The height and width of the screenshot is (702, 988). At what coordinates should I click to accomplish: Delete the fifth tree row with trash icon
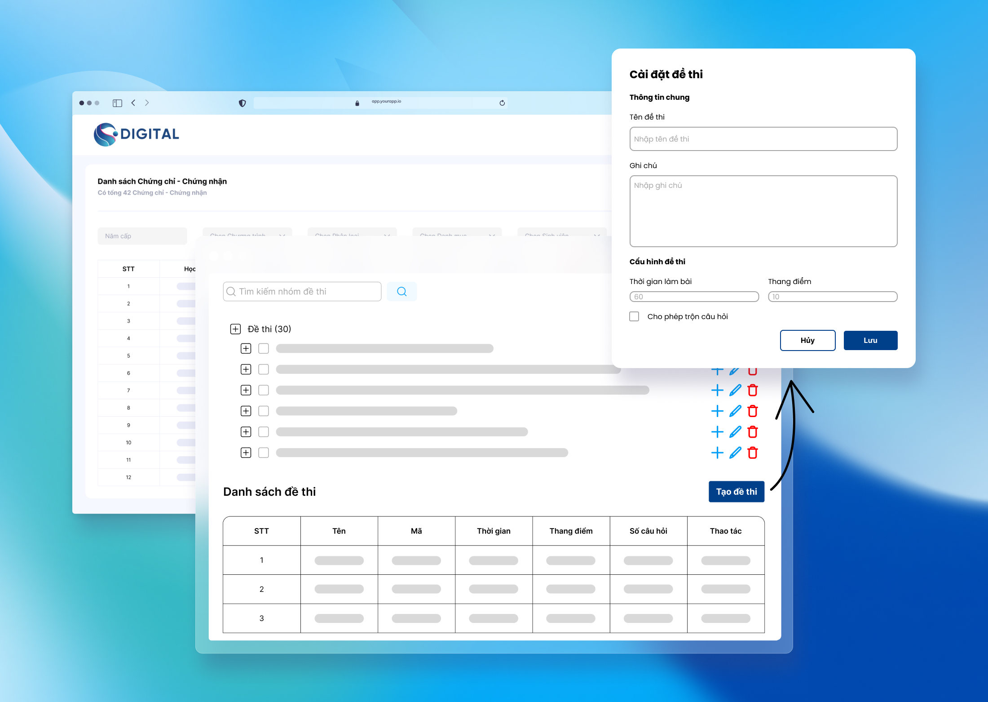click(x=753, y=432)
